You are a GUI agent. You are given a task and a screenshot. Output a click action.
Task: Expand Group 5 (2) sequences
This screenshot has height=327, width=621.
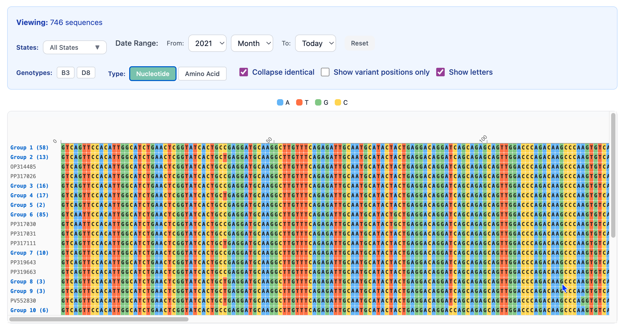pyautogui.click(x=28, y=205)
